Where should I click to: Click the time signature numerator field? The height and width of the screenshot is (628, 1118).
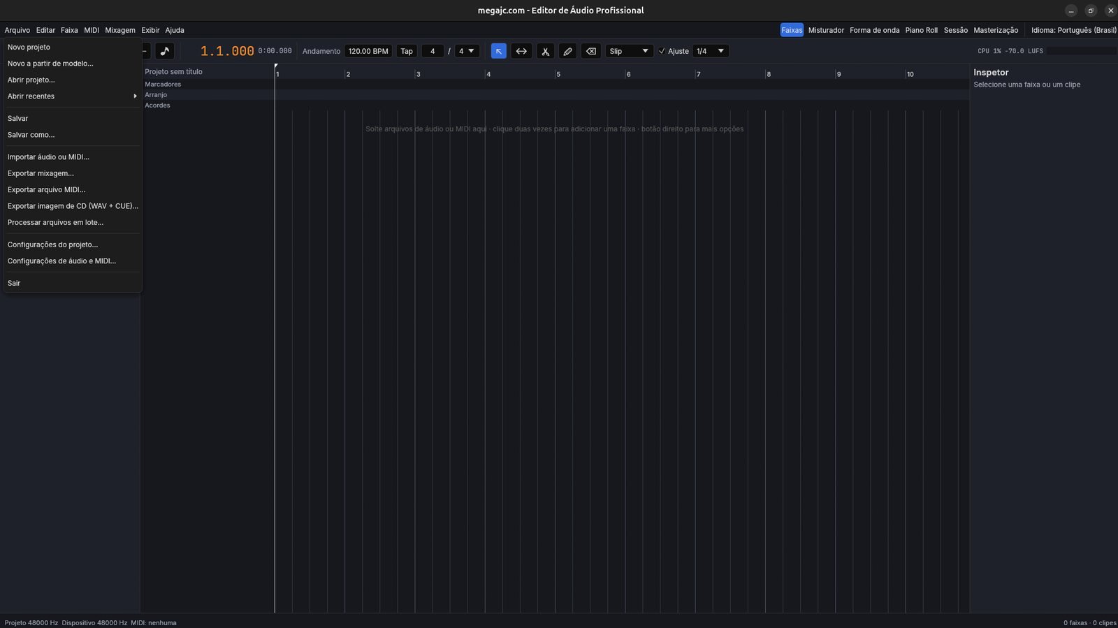[433, 51]
